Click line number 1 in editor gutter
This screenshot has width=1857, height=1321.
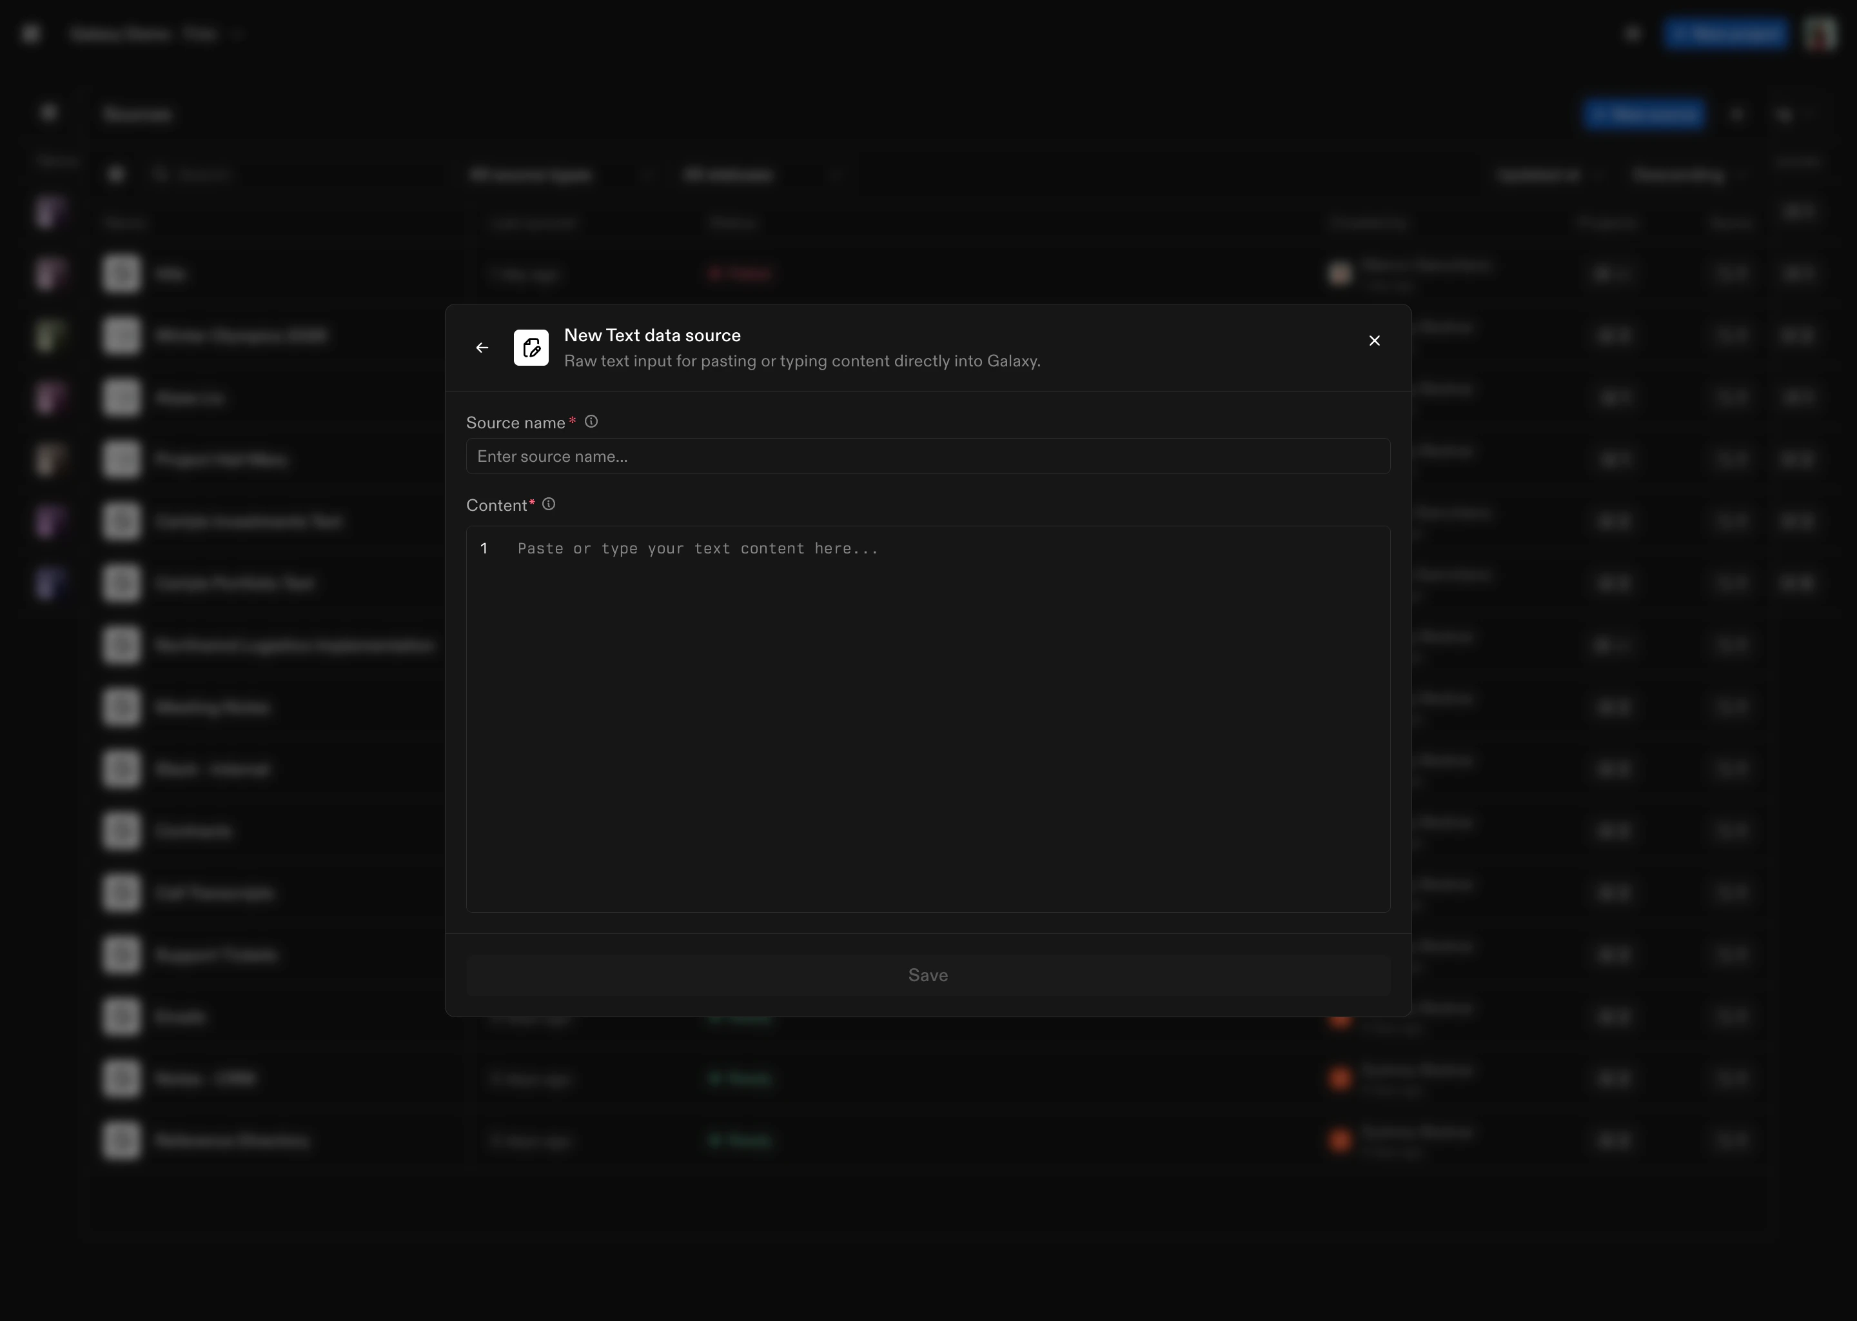[x=484, y=549]
